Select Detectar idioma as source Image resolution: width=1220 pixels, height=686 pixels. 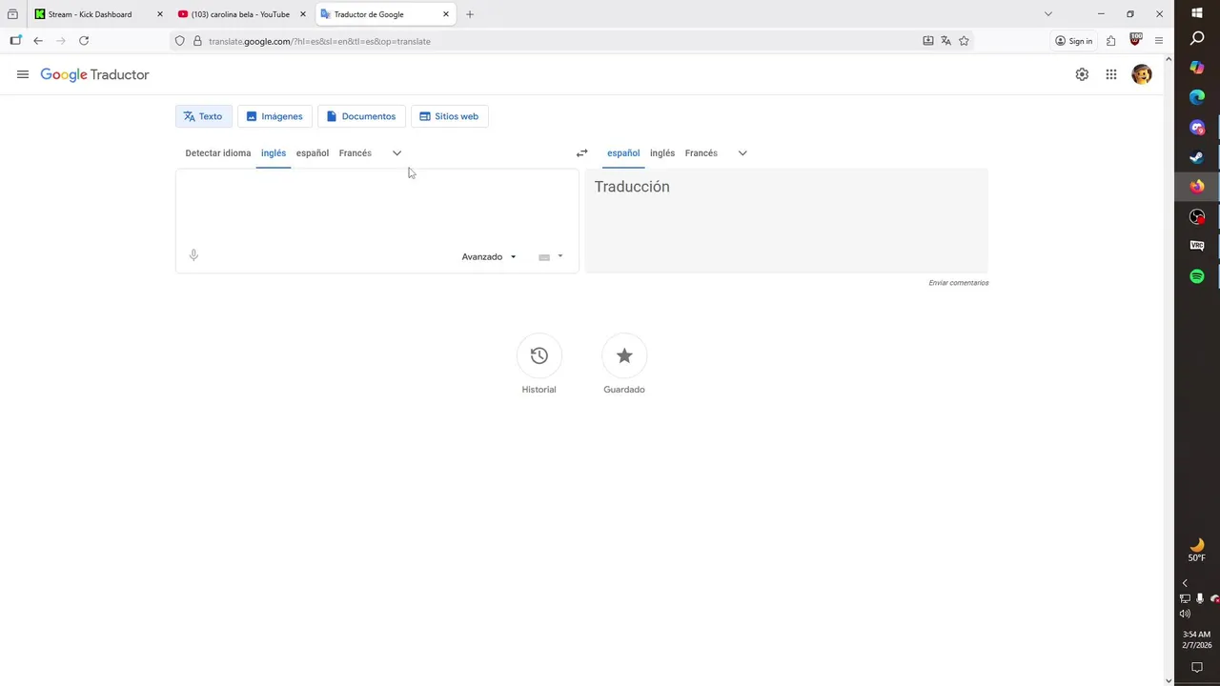pyautogui.click(x=218, y=152)
